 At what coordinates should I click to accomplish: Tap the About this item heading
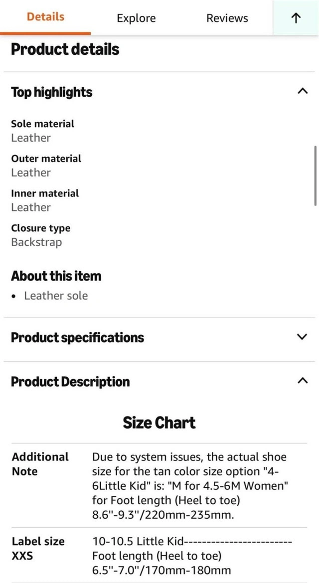[56, 276]
